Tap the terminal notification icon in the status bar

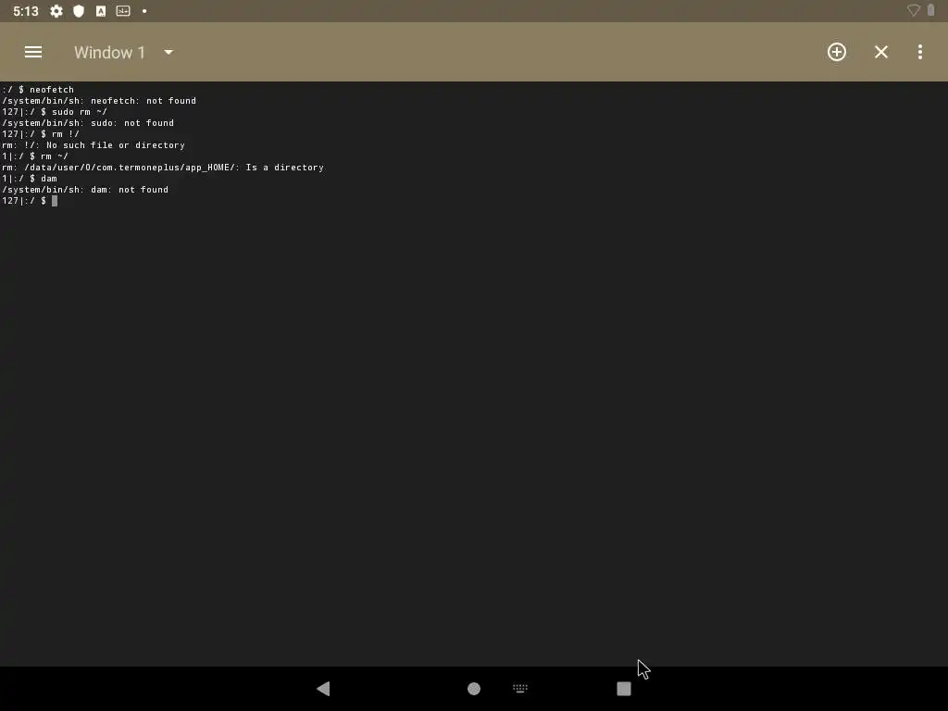tap(123, 11)
